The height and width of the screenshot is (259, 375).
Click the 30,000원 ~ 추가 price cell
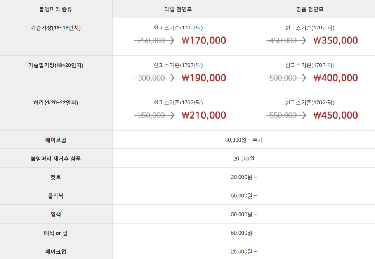(x=244, y=140)
